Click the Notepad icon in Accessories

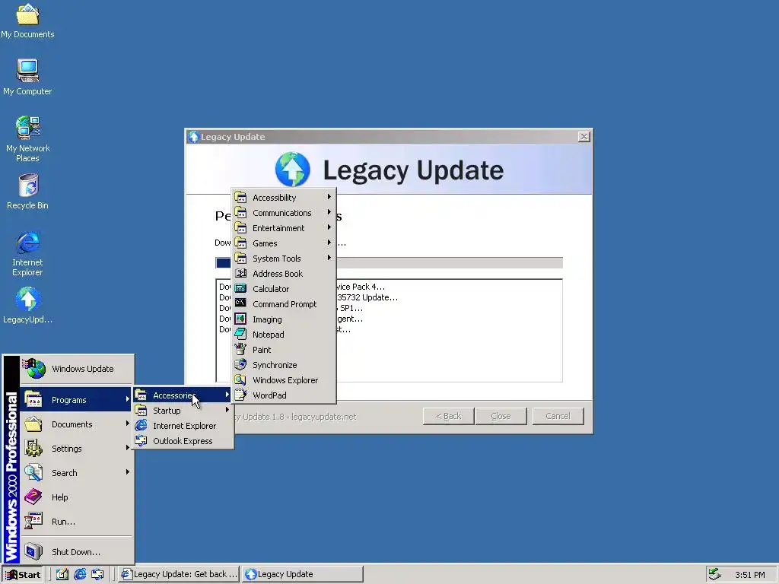point(240,335)
